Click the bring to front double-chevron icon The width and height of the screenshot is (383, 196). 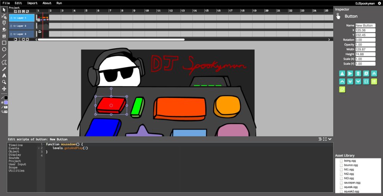374,73
